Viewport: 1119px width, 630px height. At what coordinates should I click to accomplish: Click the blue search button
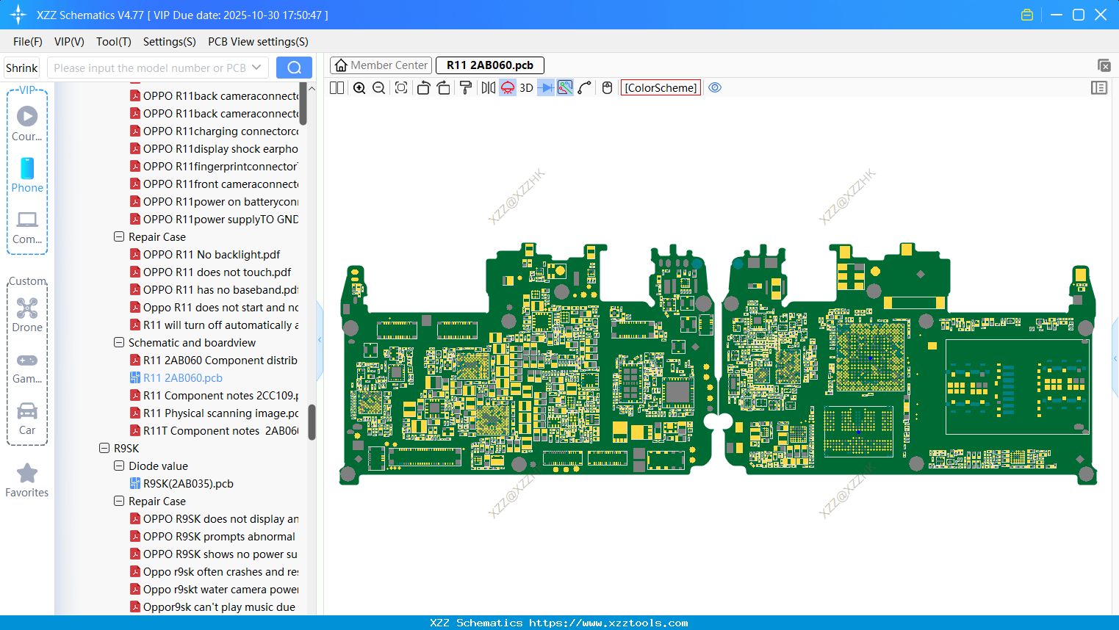[x=294, y=68]
